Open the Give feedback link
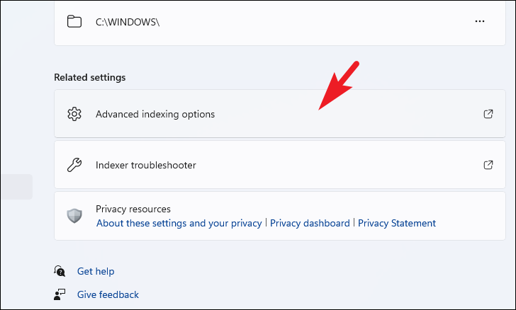Image resolution: width=516 pixels, height=310 pixels. click(x=108, y=294)
